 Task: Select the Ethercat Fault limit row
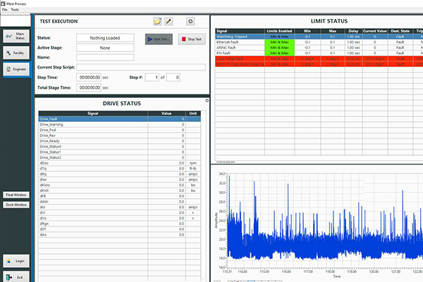click(x=319, y=42)
